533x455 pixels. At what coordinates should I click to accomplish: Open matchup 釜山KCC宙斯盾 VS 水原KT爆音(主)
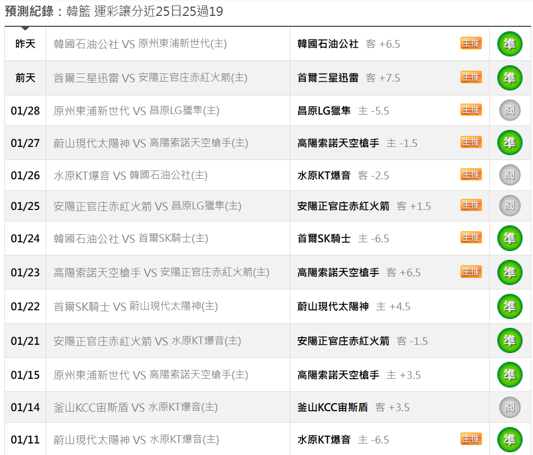pos(136,407)
